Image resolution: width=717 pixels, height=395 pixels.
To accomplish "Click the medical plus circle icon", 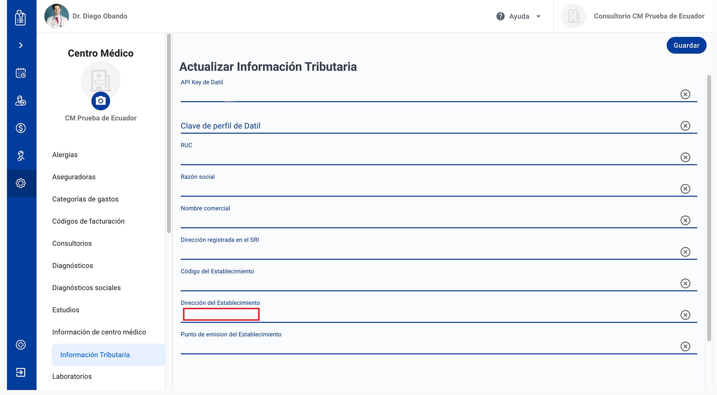I will coord(20,345).
